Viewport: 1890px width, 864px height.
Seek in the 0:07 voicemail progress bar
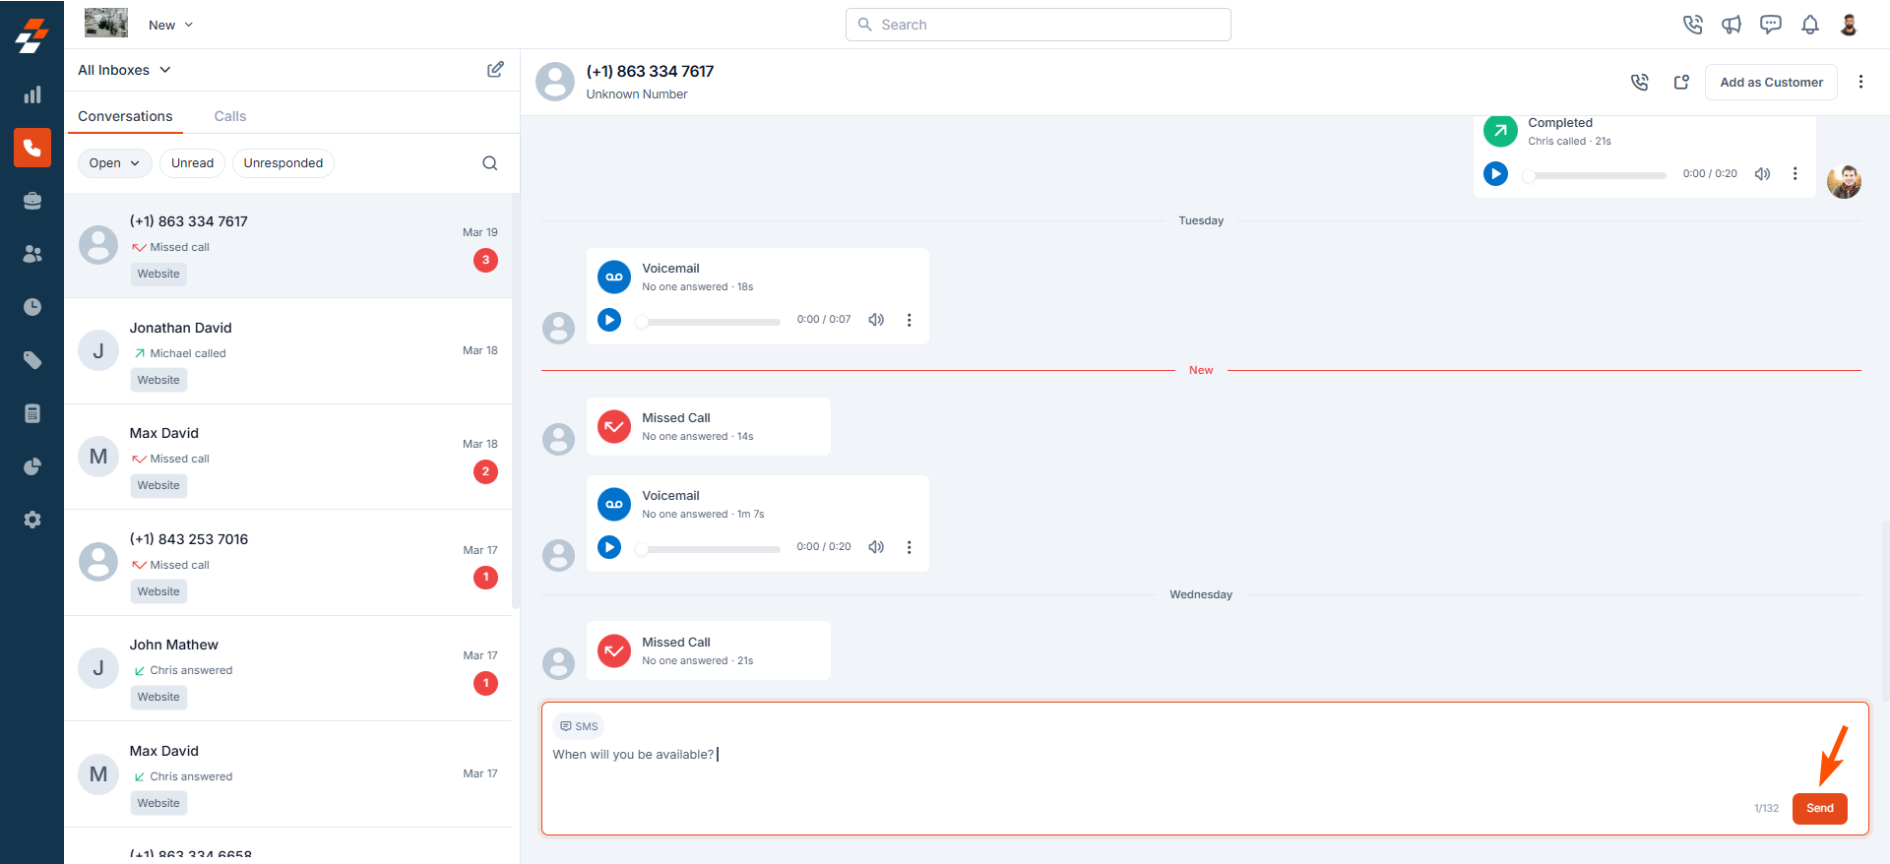[x=709, y=322]
